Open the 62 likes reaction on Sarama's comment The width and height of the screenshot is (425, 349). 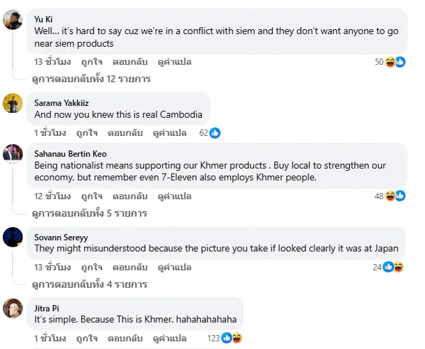(209, 132)
